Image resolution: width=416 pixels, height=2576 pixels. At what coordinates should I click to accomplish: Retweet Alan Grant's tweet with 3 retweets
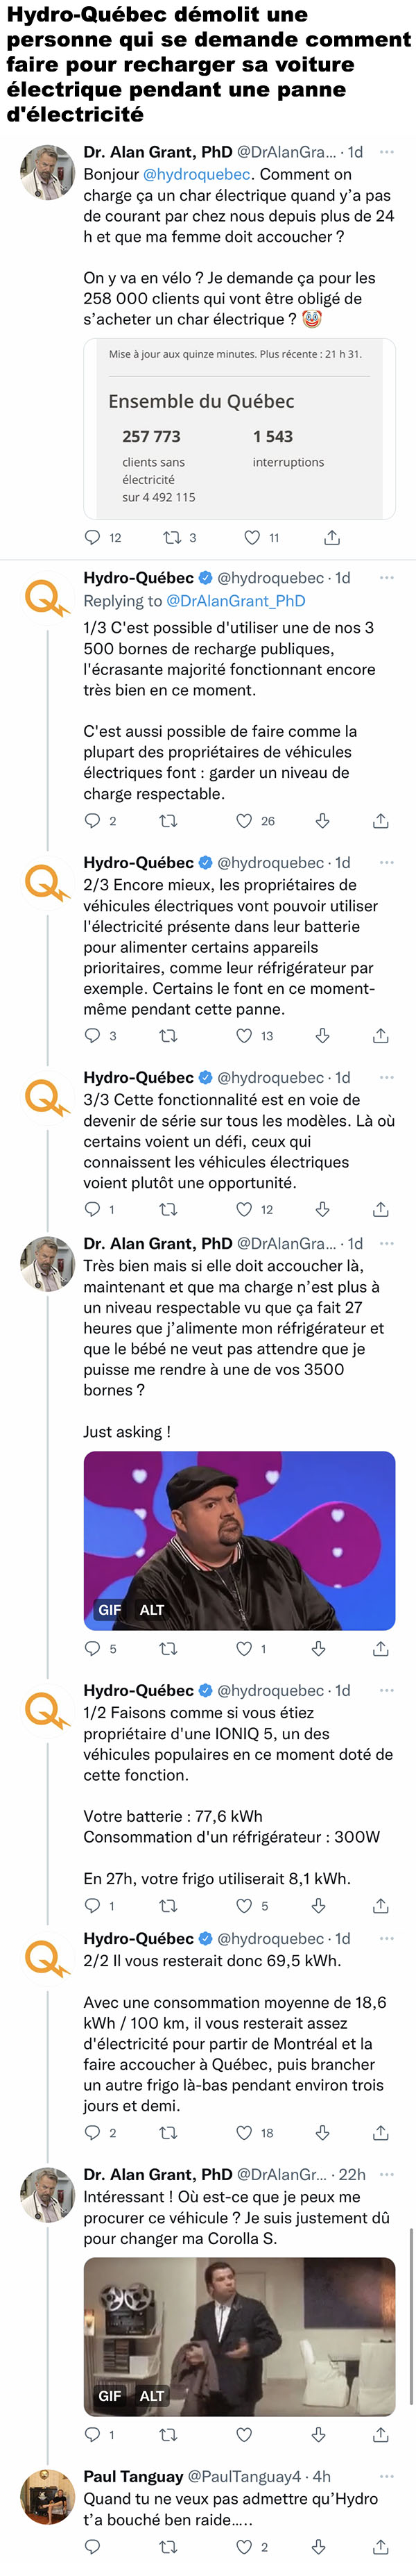click(x=171, y=537)
